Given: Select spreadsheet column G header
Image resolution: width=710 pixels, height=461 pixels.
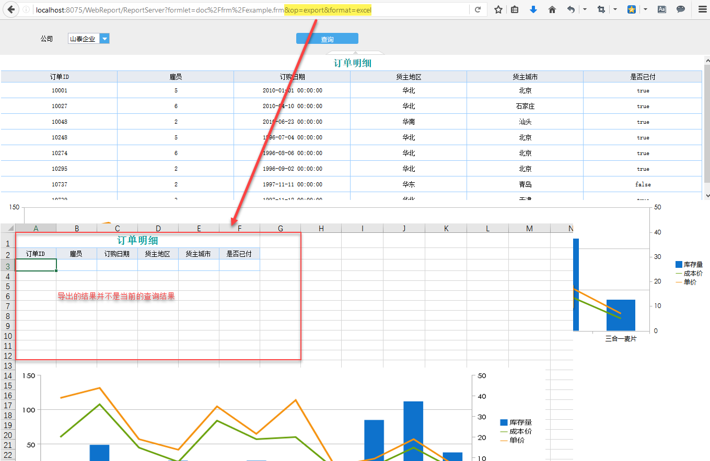Looking at the screenshot, I should click(x=281, y=228).
